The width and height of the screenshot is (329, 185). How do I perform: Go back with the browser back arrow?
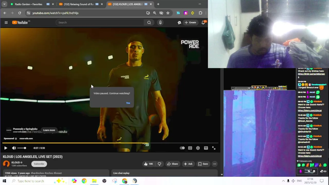(5, 13)
